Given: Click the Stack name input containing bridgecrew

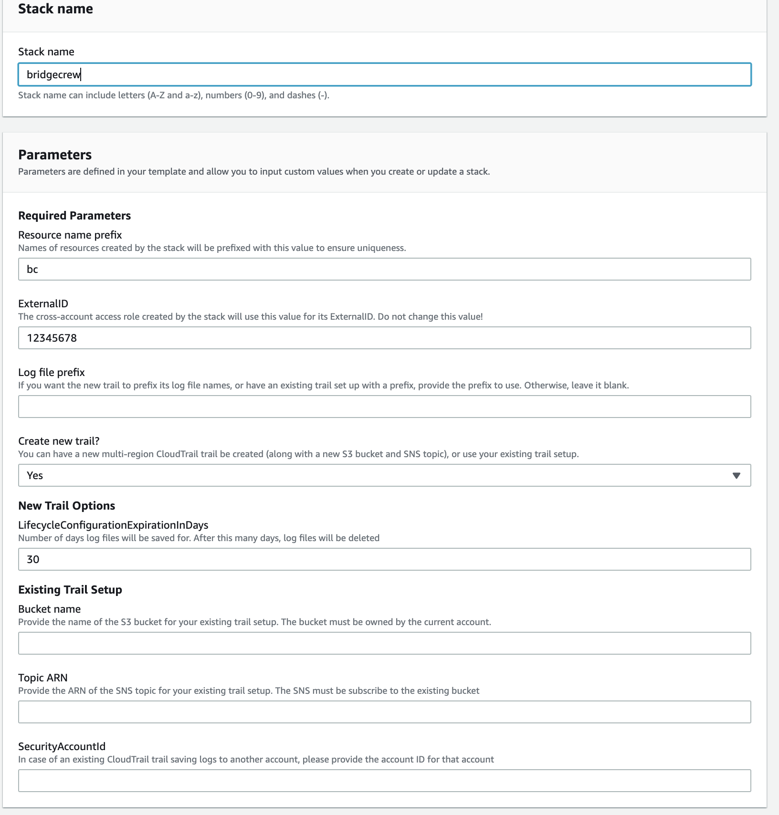Looking at the screenshot, I should (385, 74).
